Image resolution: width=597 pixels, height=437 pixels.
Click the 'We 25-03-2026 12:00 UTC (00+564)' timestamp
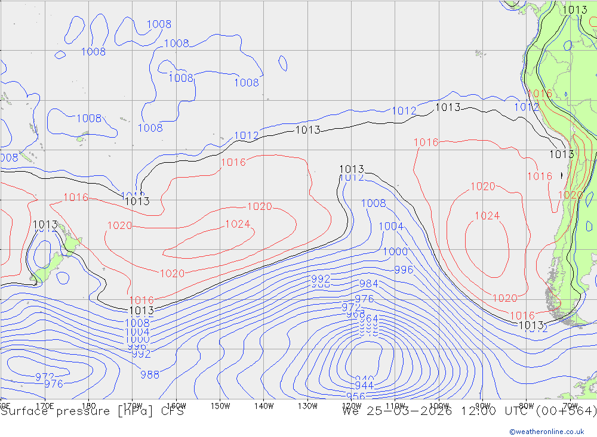pos(469,411)
